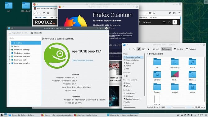This screenshot has height=117, width=208.
Task: Click Nápověda k modulu in KInfocenter
Action: pyautogui.click(x=18, y=33)
